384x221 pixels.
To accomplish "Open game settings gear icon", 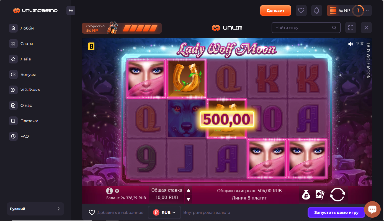I will pos(117,191).
